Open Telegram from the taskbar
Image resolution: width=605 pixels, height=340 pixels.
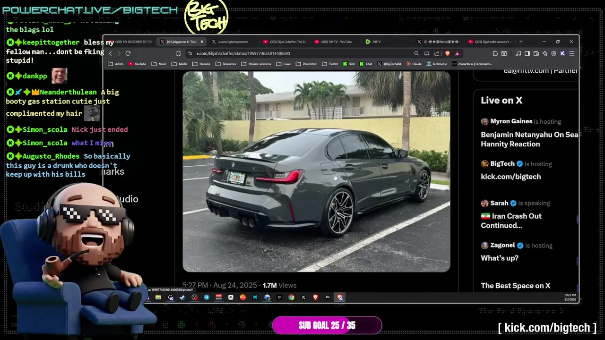(x=207, y=297)
